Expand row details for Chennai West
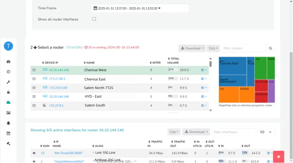This screenshot has height=163, width=293. click(x=34, y=70)
